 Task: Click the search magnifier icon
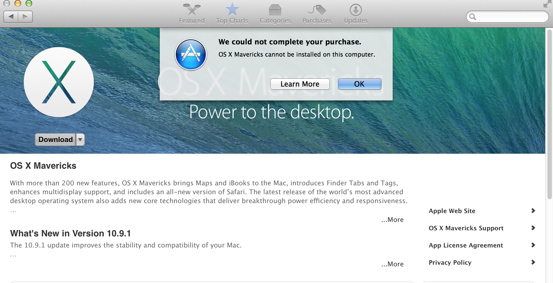point(473,17)
